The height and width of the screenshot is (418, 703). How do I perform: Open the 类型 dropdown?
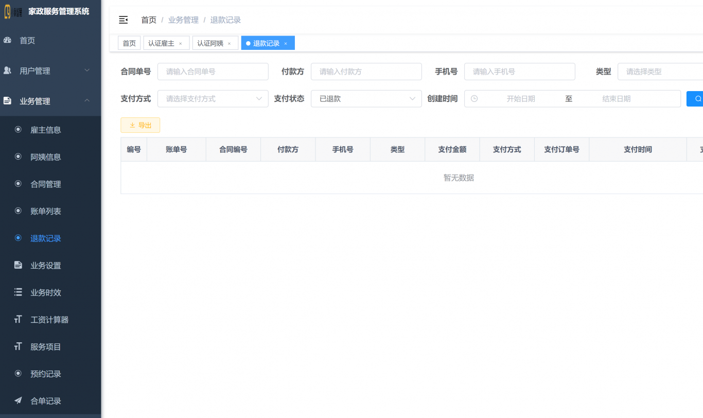point(660,72)
